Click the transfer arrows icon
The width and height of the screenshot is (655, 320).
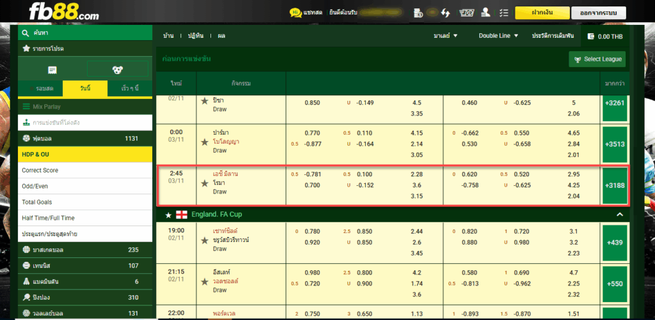coord(445,13)
